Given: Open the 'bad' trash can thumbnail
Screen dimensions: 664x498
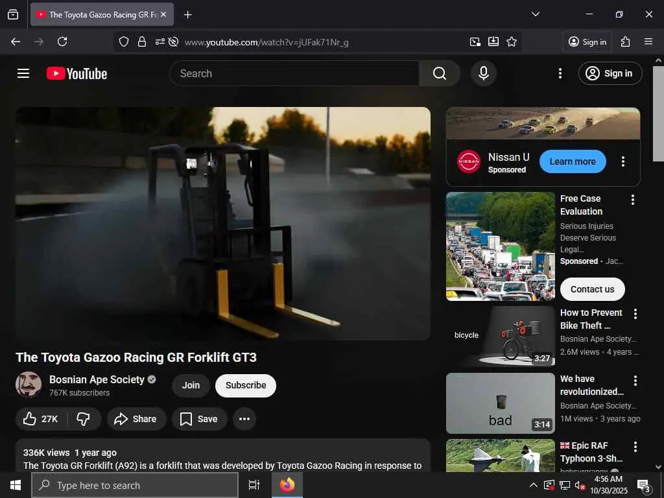Looking at the screenshot, I should click(500, 403).
